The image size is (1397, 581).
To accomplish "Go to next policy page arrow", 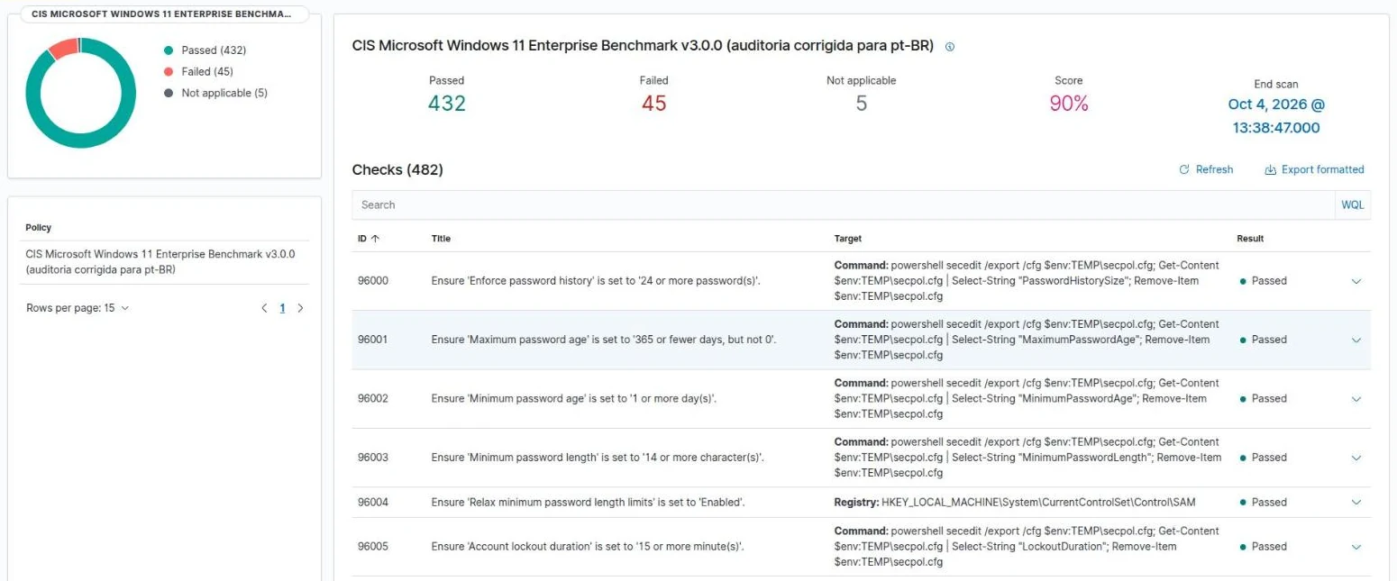I will click(300, 308).
